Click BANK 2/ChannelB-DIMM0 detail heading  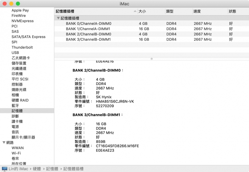coord(98,70)
